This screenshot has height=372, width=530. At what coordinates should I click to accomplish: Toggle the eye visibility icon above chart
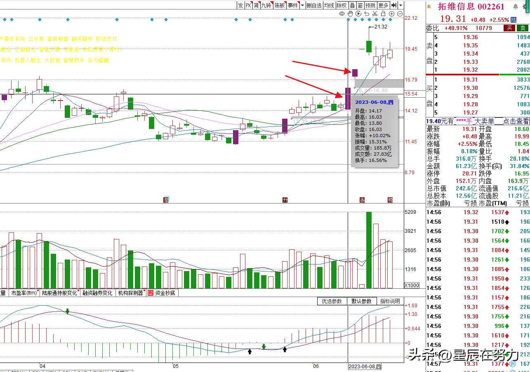click(x=342, y=14)
